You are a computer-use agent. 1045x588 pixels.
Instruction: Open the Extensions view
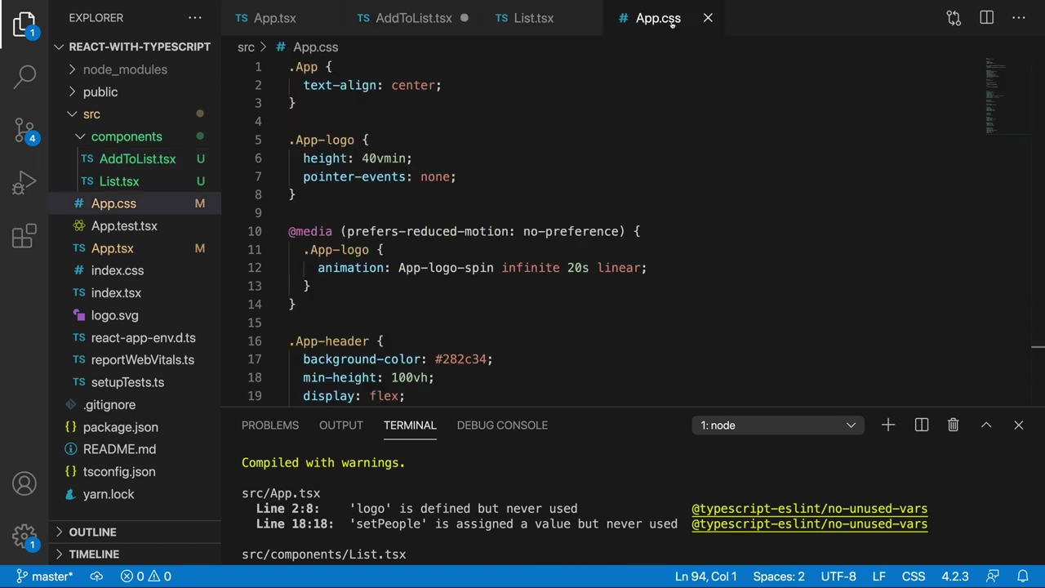pyautogui.click(x=24, y=235)
